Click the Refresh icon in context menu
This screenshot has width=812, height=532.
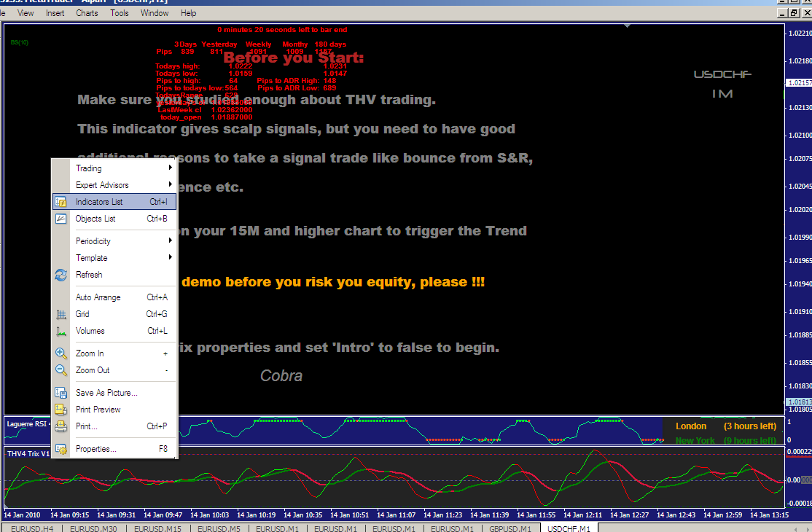point(60,275)
